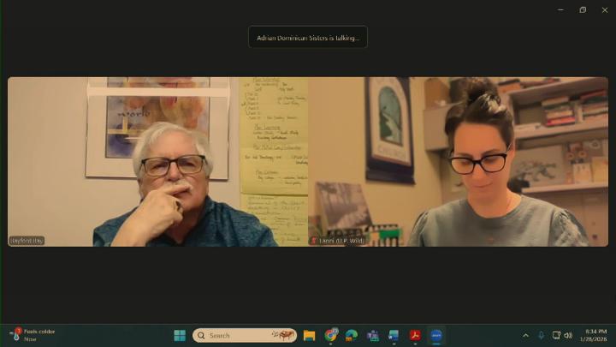Click the microphone icon in system tray
Viewport: 616px width, 347px height.
pos(541,335)
